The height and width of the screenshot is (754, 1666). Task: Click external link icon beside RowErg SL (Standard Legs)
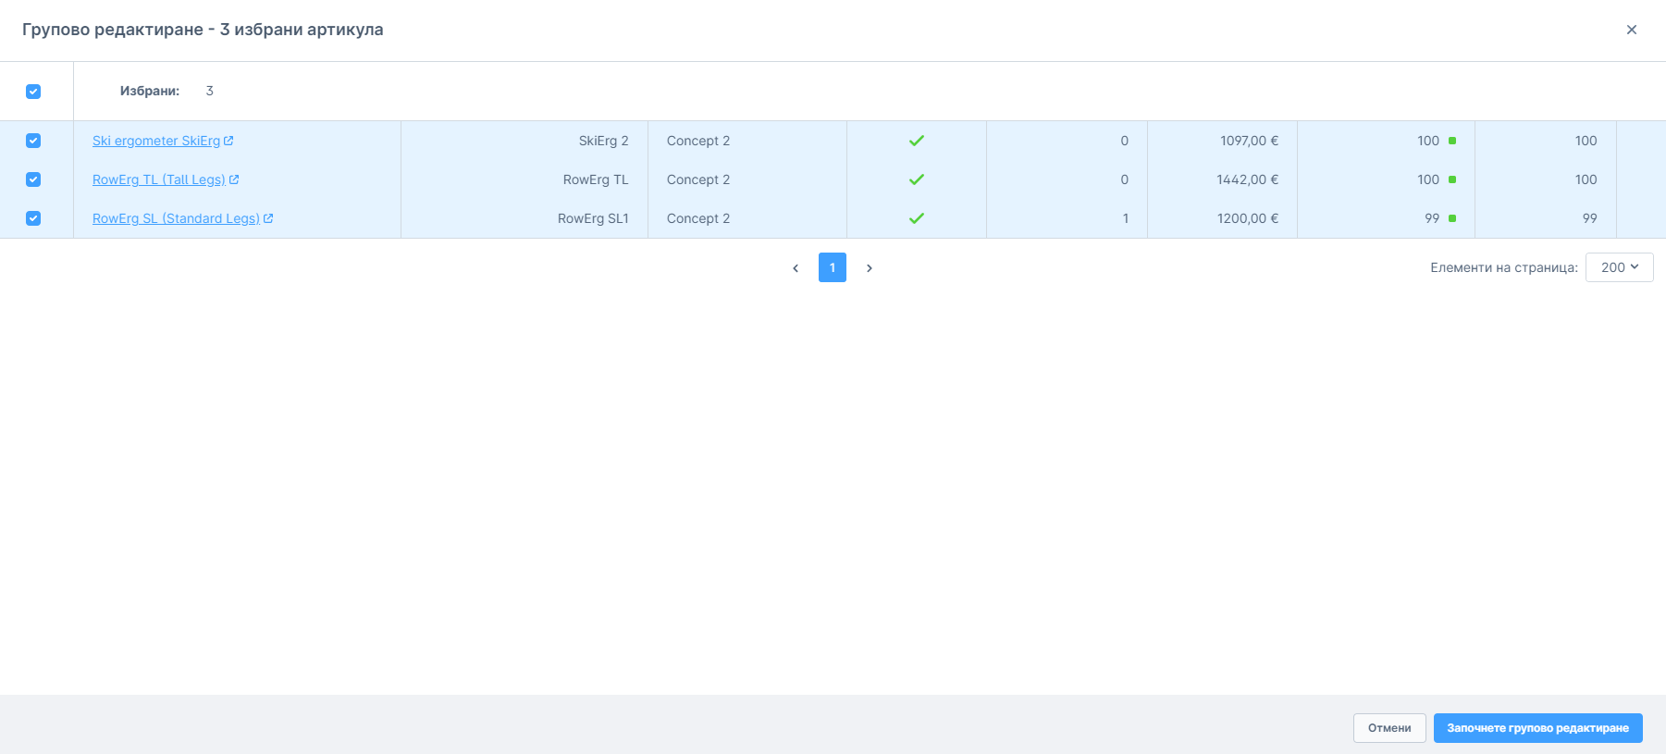[268, 218]
